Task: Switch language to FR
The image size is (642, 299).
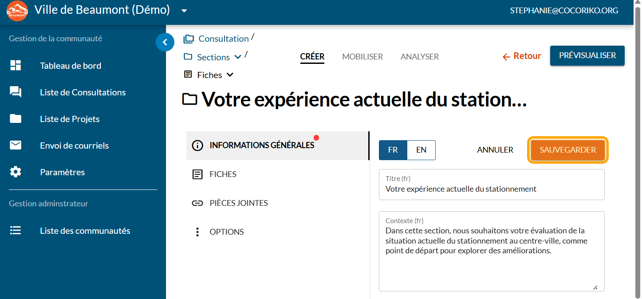Action: click(393, 150)
